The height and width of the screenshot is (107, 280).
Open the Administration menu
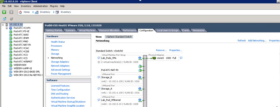40,6
